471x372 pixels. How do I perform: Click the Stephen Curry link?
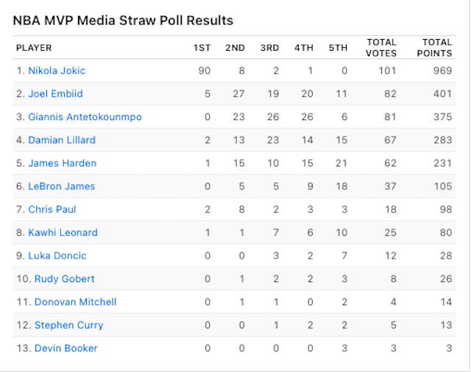coord(68,326)
